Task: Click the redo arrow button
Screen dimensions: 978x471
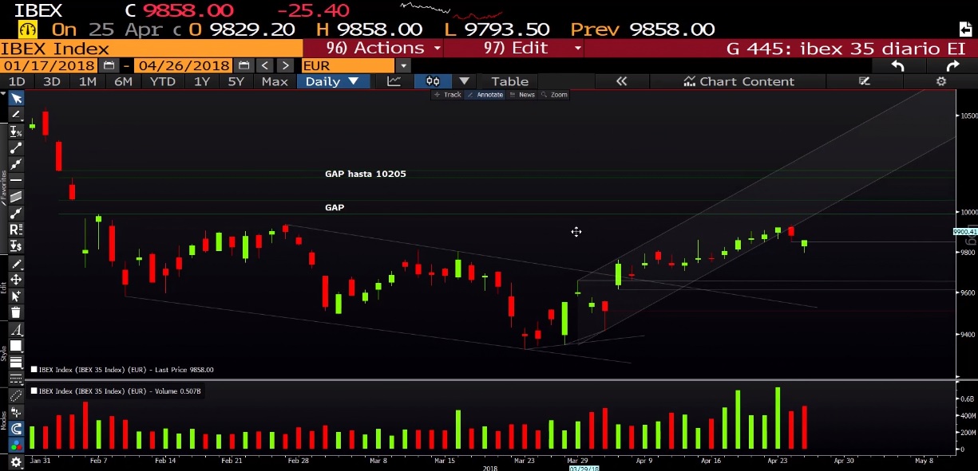Action: tap(952, 66)
